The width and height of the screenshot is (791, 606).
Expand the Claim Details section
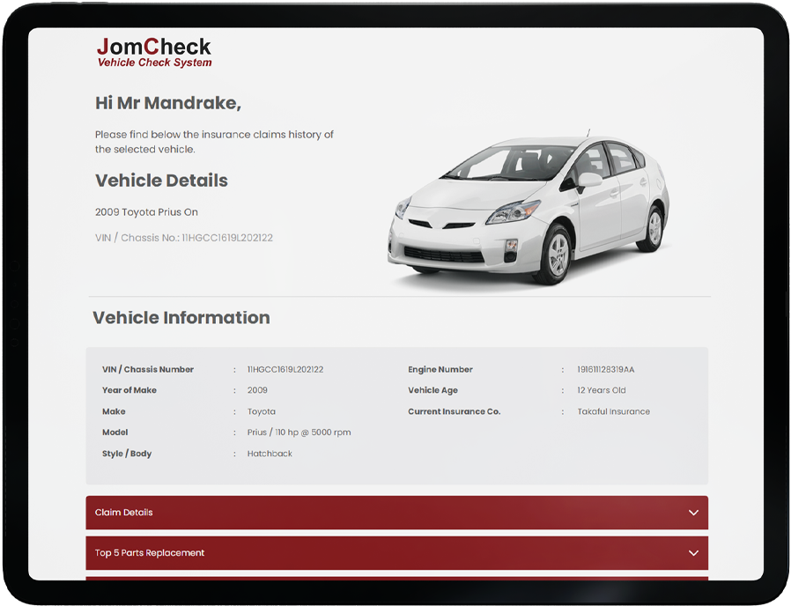(396, 512)
